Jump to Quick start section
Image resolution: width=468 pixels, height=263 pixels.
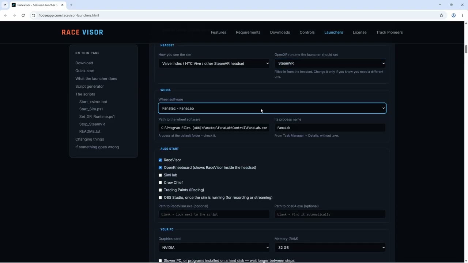[x=85, y=71]
